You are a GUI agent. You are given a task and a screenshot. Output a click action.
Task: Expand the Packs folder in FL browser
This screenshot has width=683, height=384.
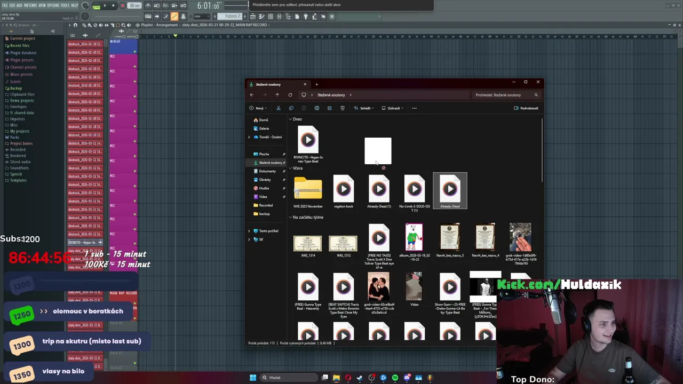(x=14, y=137)
